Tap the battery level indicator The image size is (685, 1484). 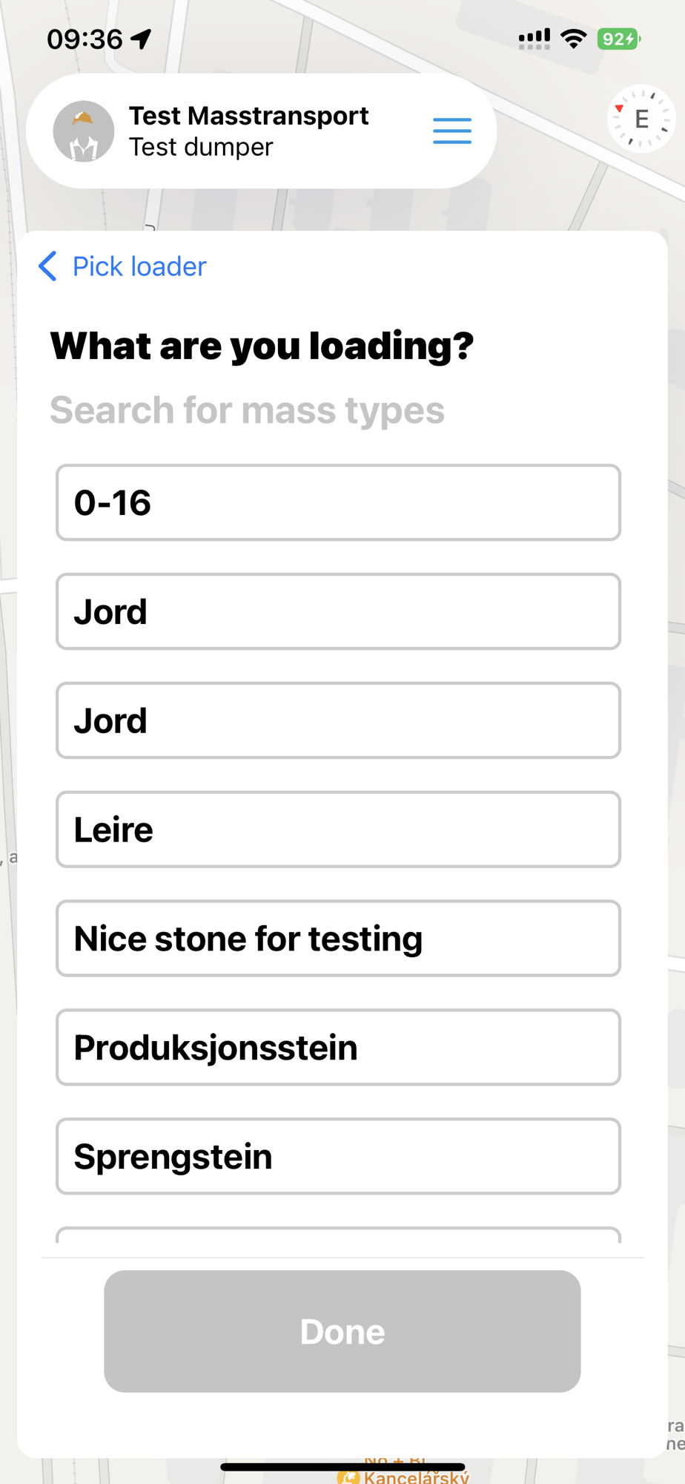pos(618,39)
